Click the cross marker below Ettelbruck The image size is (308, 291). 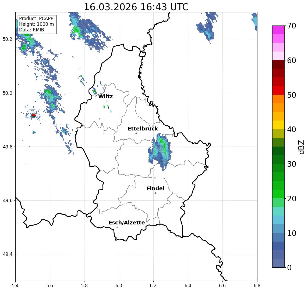tap(136, 133)
